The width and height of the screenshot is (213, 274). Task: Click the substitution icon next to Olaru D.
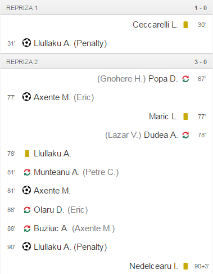point(27,210)
